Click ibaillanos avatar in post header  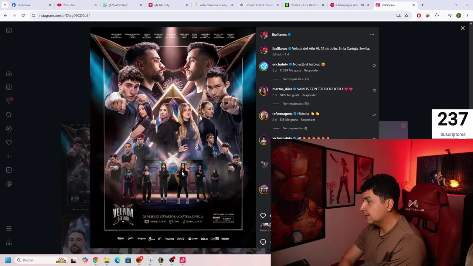point(264,35)
